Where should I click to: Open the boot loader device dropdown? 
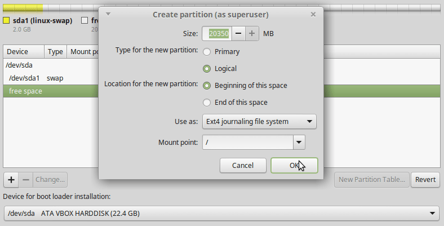click(221, 214)
